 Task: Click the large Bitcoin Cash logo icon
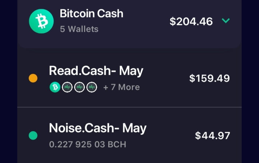pos(41,21)
